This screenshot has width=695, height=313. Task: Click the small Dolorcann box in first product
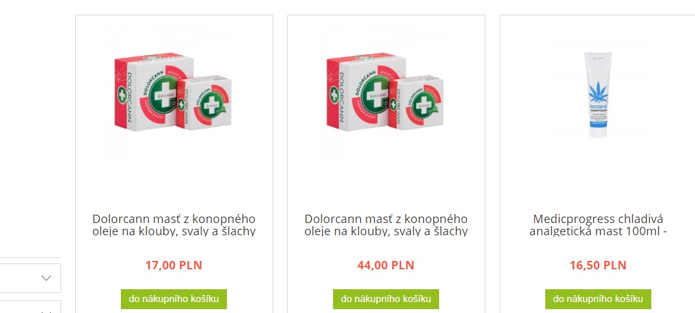[204, 102]
